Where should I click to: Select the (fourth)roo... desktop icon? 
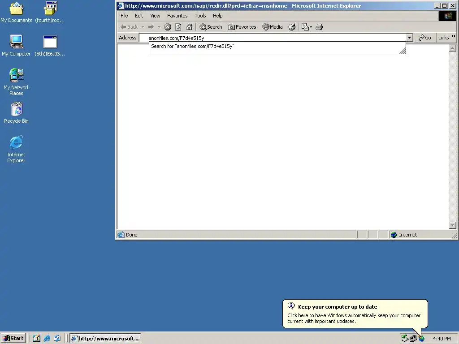pos(50,12)
